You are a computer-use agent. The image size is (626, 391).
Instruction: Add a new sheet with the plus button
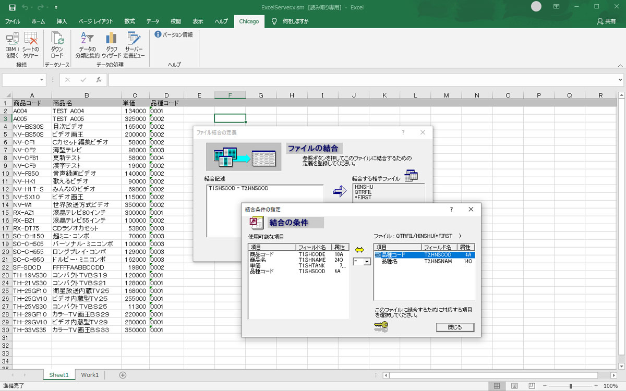click(x=123, y=375)
